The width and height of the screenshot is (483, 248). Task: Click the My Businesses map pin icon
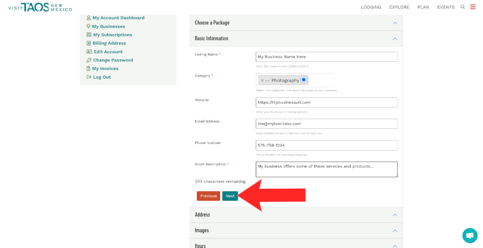click(89, 26)
